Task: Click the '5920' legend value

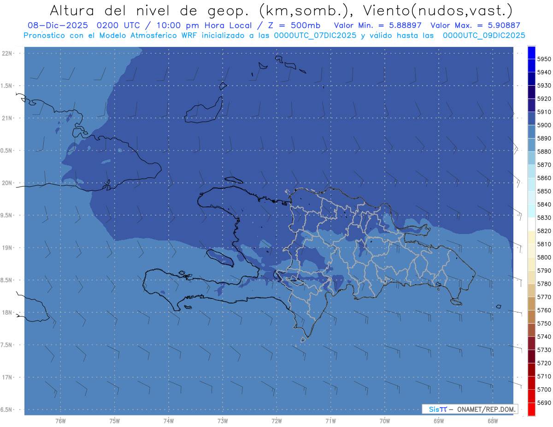Action: pyautogui.click(x=544, y=99)
